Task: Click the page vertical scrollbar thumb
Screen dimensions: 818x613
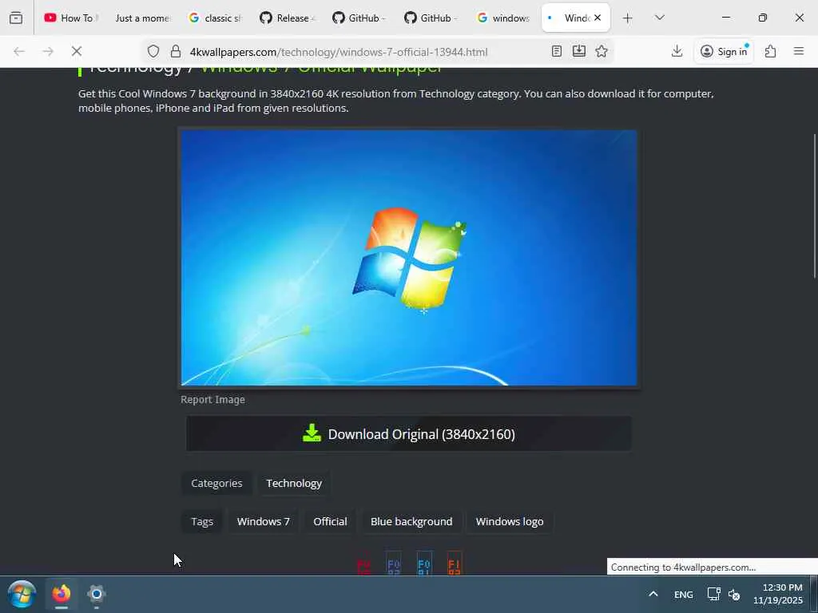Action: coord(814,206)
